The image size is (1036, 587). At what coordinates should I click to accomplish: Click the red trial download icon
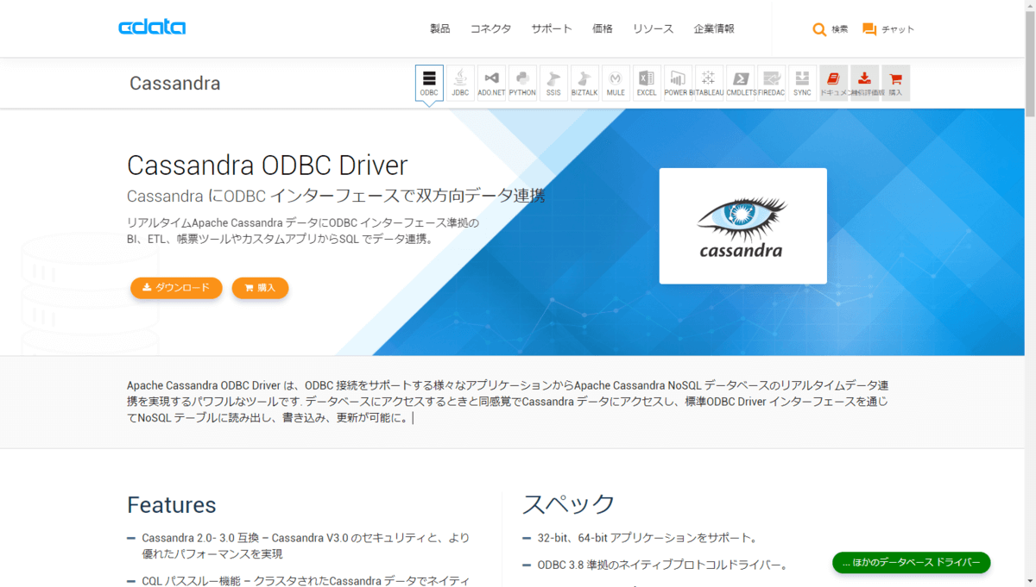click(864, 83)
